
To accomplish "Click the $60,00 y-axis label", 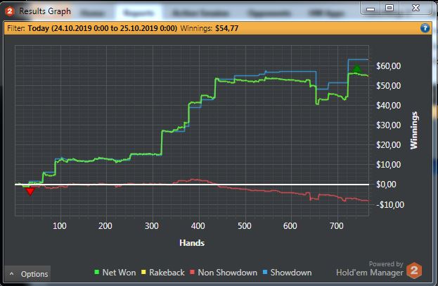I will click(388, 66).
